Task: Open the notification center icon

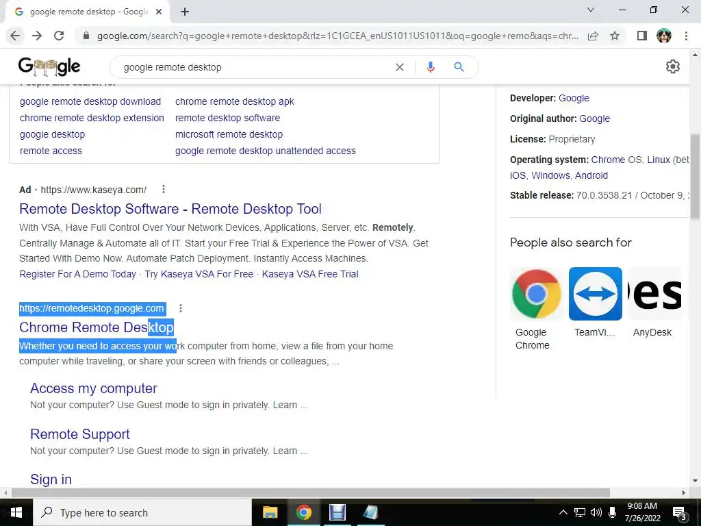Action: [680, 512]
